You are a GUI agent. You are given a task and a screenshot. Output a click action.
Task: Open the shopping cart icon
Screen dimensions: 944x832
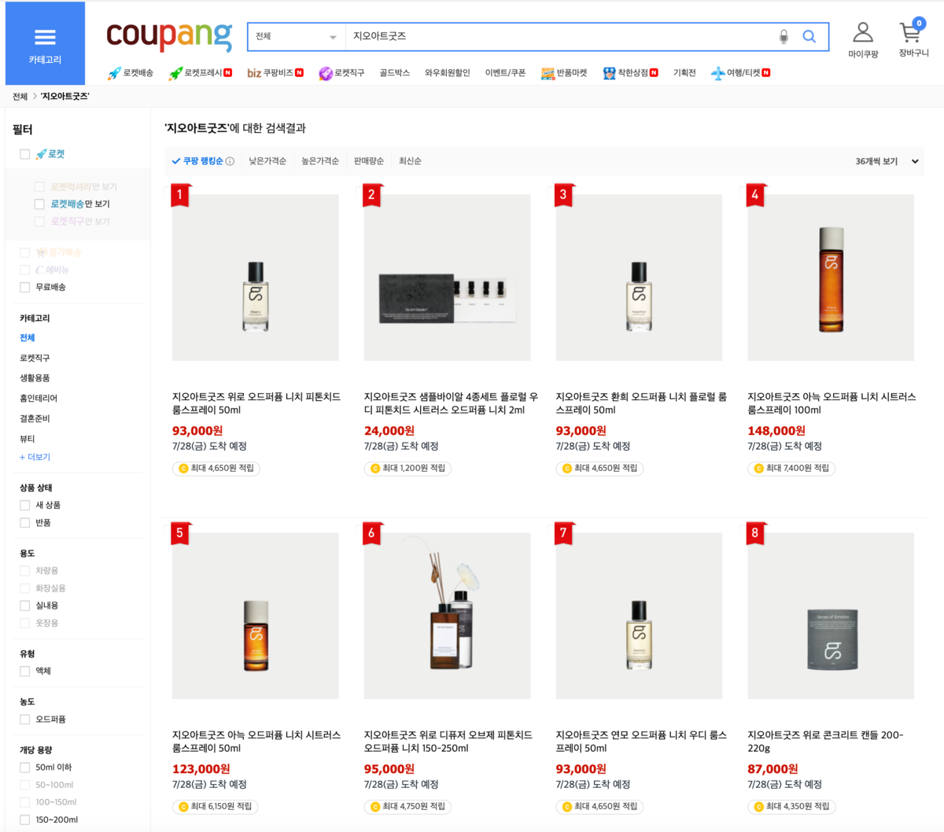pyautogui.click(x=913, y=39)
